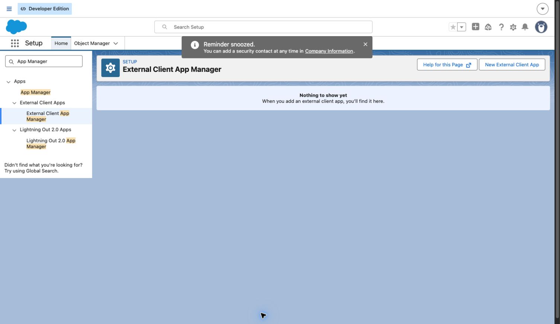Open the Notifications bell

tap(525, 27)
